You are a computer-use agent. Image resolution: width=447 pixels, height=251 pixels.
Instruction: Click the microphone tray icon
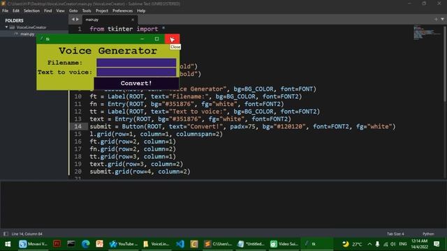click(377, 244)
